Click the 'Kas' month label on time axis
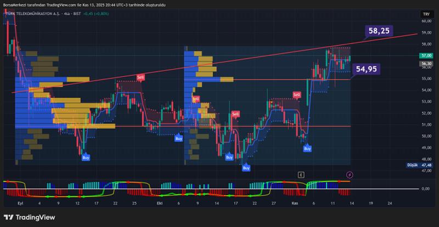Screen dimensions: 439x227 click(295, 202)
